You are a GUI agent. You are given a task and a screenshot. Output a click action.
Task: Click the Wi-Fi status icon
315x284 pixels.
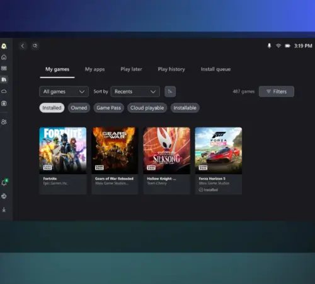pos(278,45)
